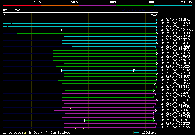Select the UniRef100_C1E7M8 label
Image resolution: width=195 pixels, height=135 pixels.
click(175, 107)
